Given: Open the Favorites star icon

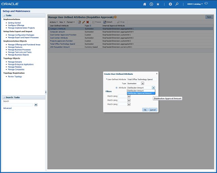Looking at the screenshot, I should point(158,4).
